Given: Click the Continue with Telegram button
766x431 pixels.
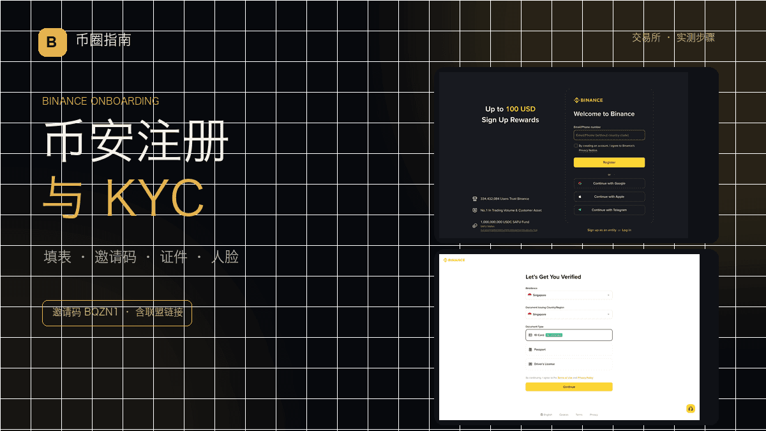Looking at the screenshot, I should 609,210.
